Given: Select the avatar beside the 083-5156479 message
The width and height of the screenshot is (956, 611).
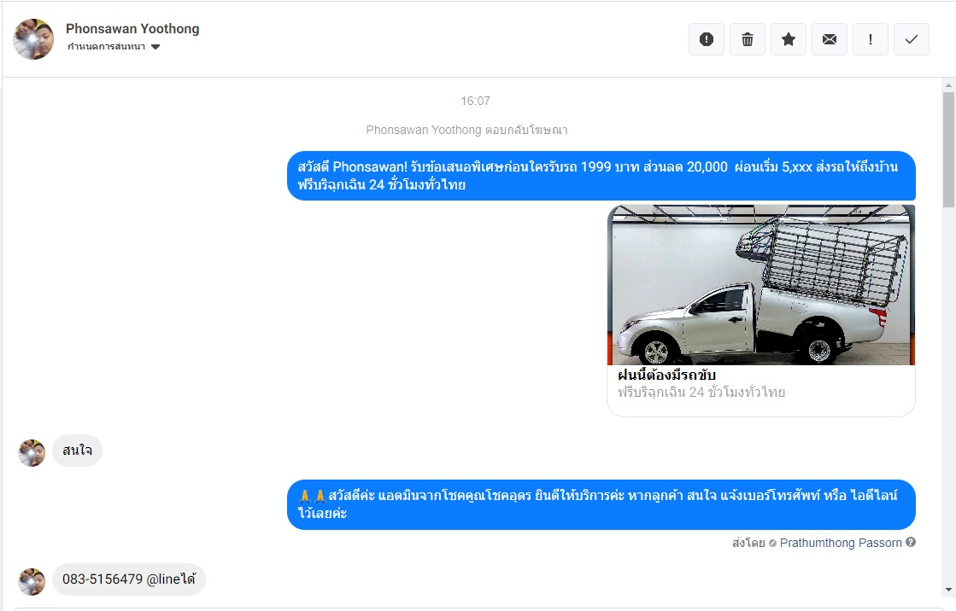Looking at the screenshot, I should click(32, 582).
